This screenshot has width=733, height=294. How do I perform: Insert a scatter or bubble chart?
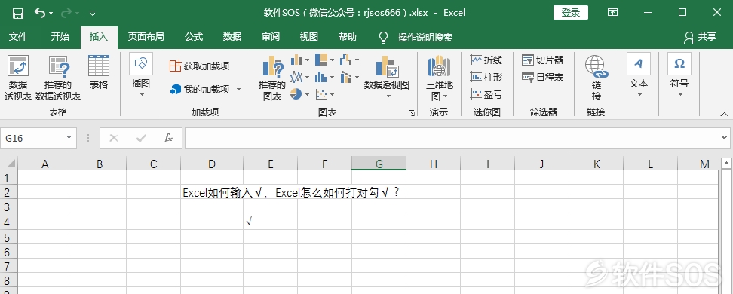324,94
